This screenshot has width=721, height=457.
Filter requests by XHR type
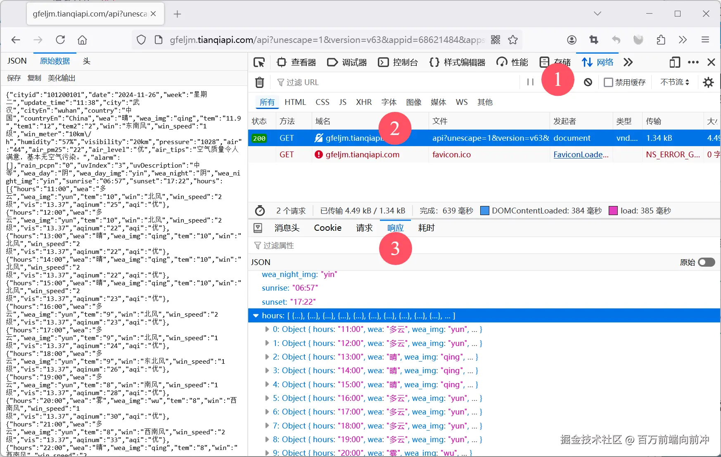pyautogui.click(x=364, y=102)
